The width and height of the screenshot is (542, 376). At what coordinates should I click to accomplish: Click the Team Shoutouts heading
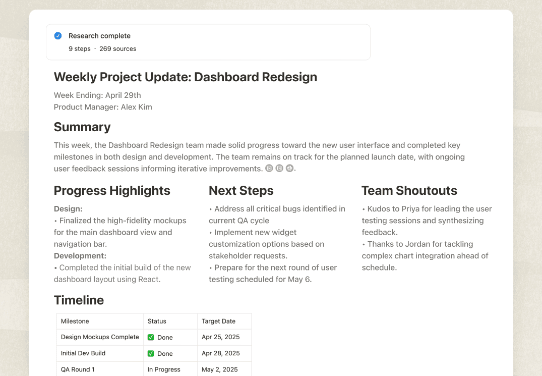(x=409, y=191)
